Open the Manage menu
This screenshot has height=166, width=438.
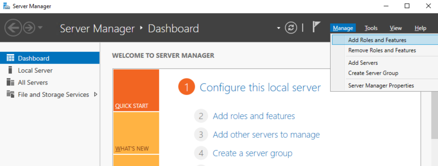coord(343,28)
